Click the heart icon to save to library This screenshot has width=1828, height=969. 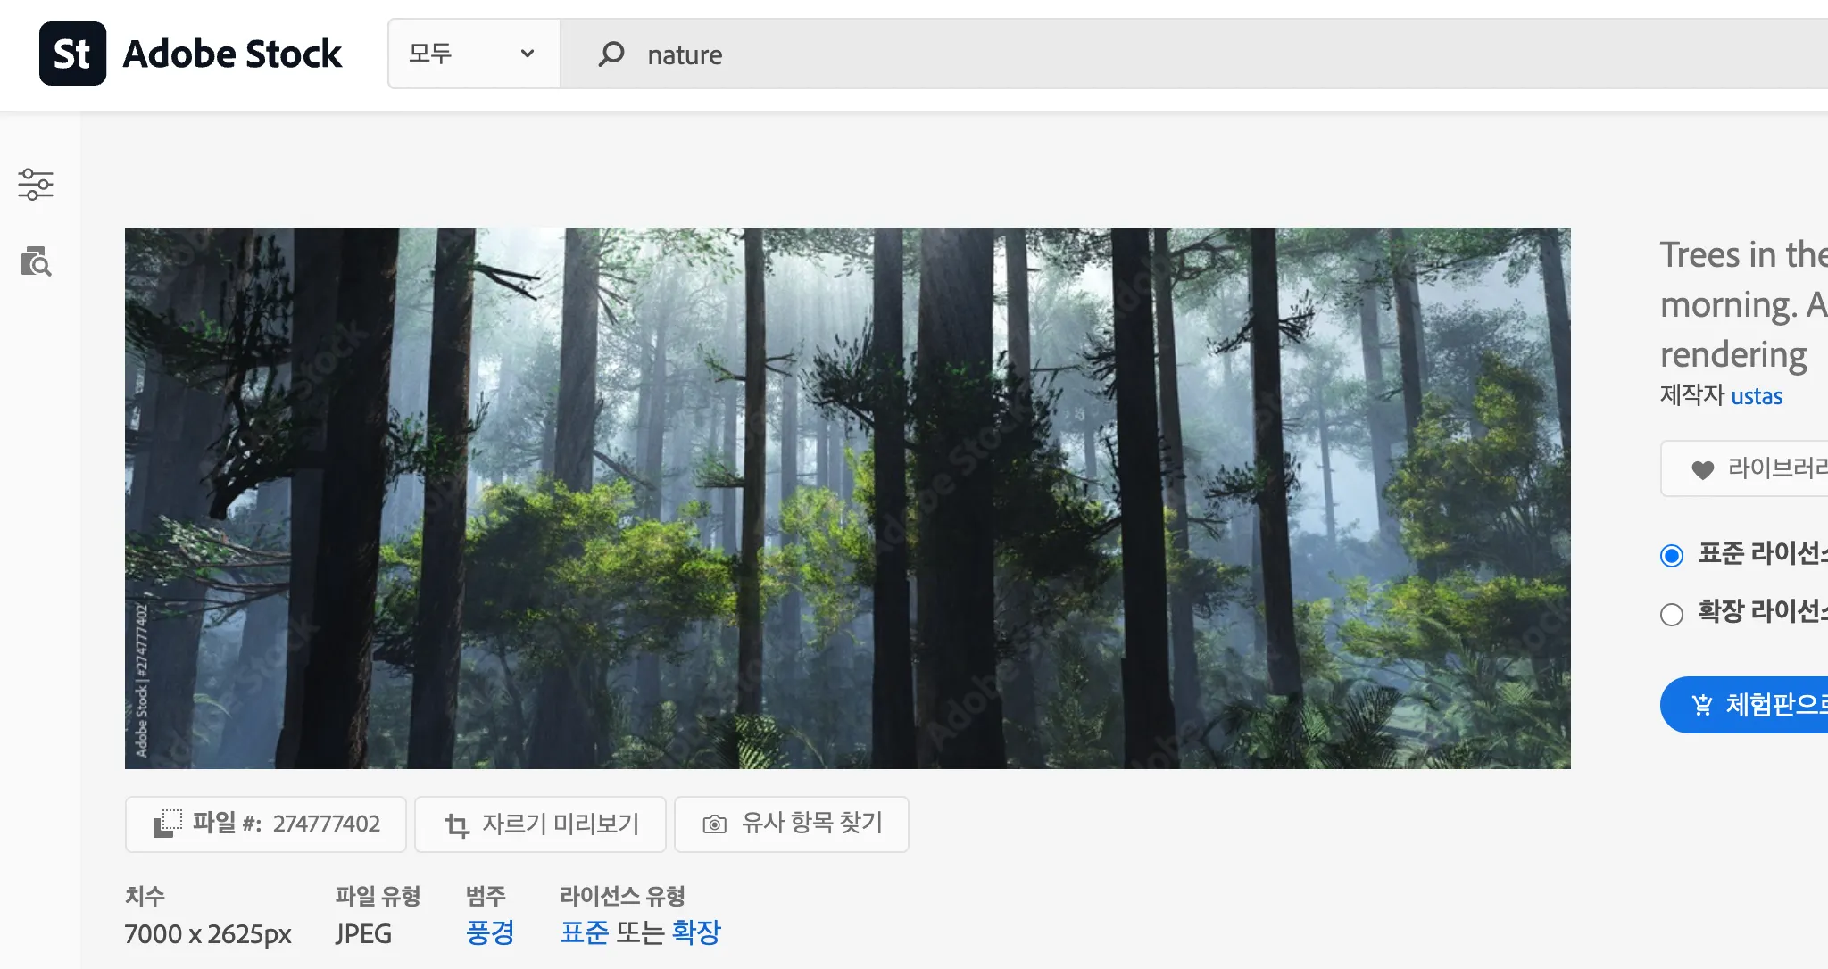click(x=1703, y=469)
